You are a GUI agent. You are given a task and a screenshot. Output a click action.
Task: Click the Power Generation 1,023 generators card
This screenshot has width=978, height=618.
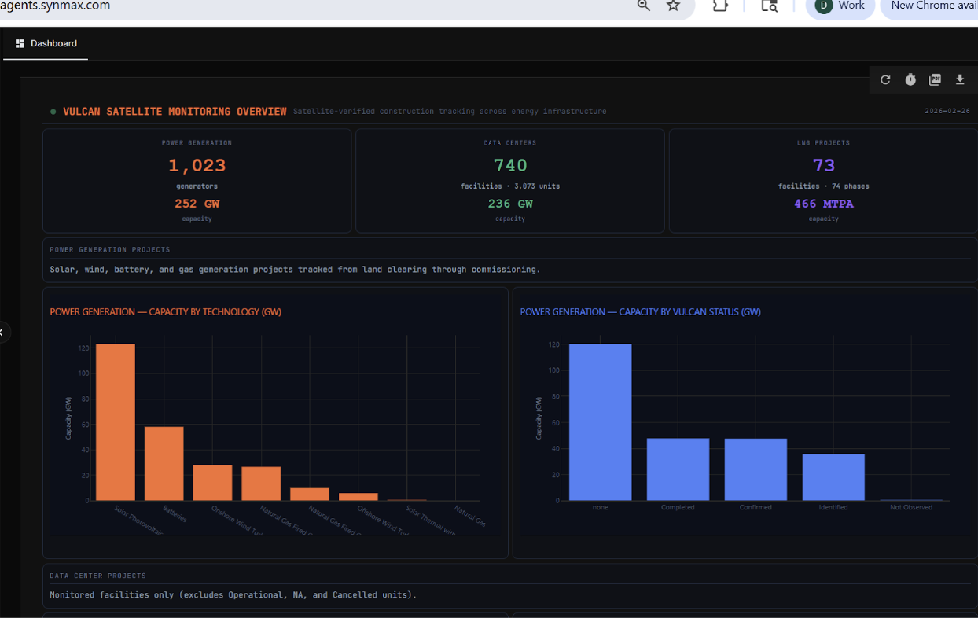(197, 180)
